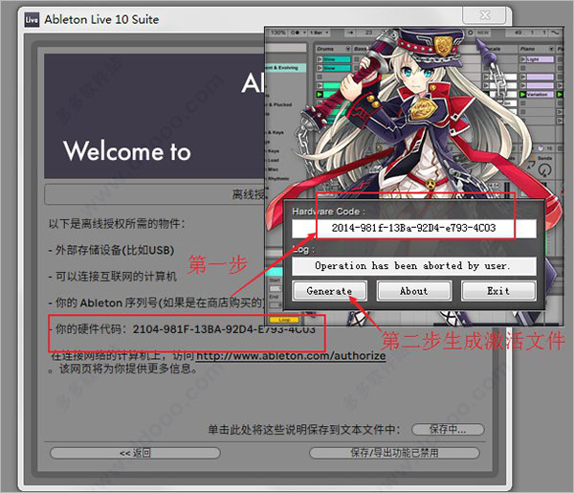Click the 保存/导出功能已禁用 button

coord(394,453)
